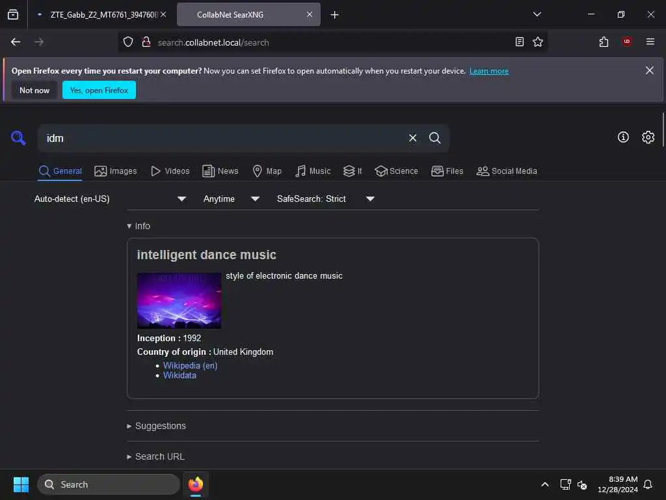Click the Firefox taskbar icon
Image resolution: width=666 pixels, height=500 pixels.
(196, 484)
